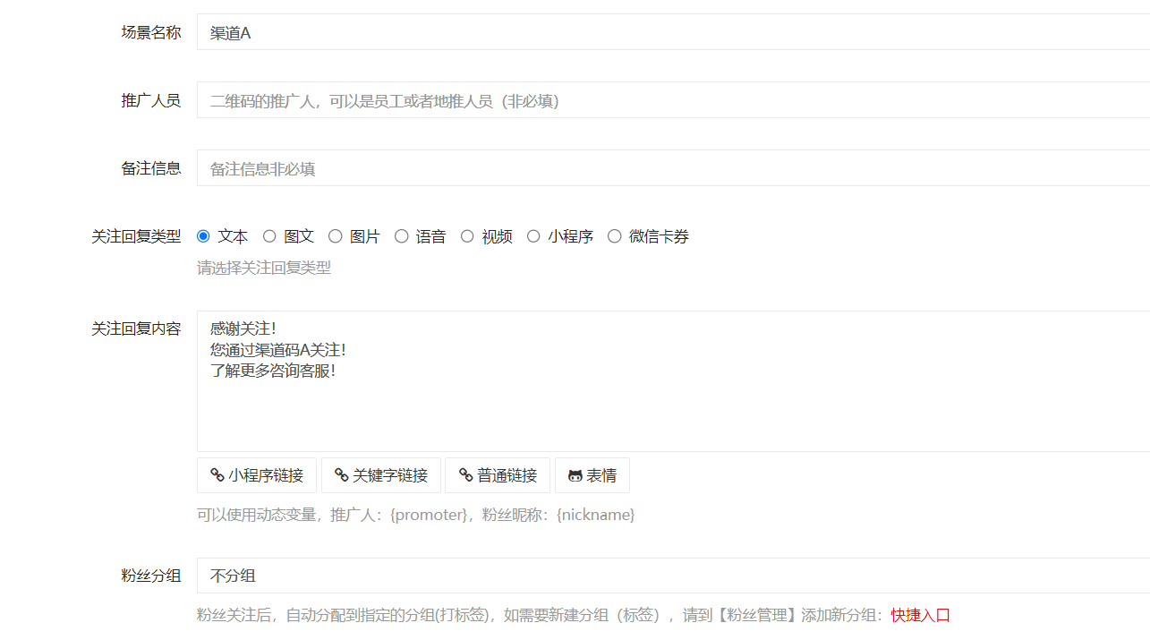Select the 图片 reply type option
This screenshot has width=1150, height=640.
point(336,235)
